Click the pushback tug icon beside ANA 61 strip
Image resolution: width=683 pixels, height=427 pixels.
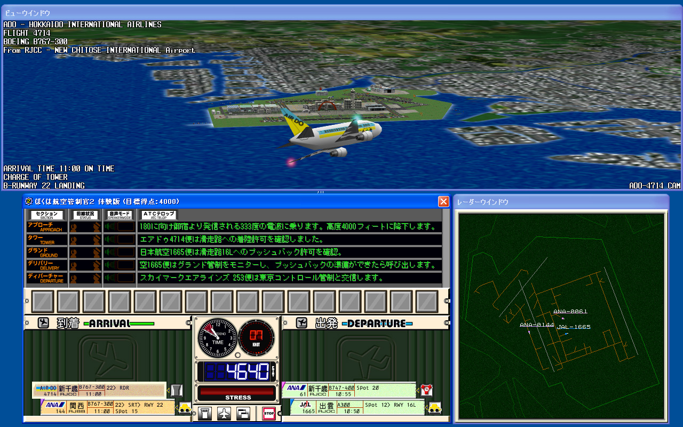[426, 390]
